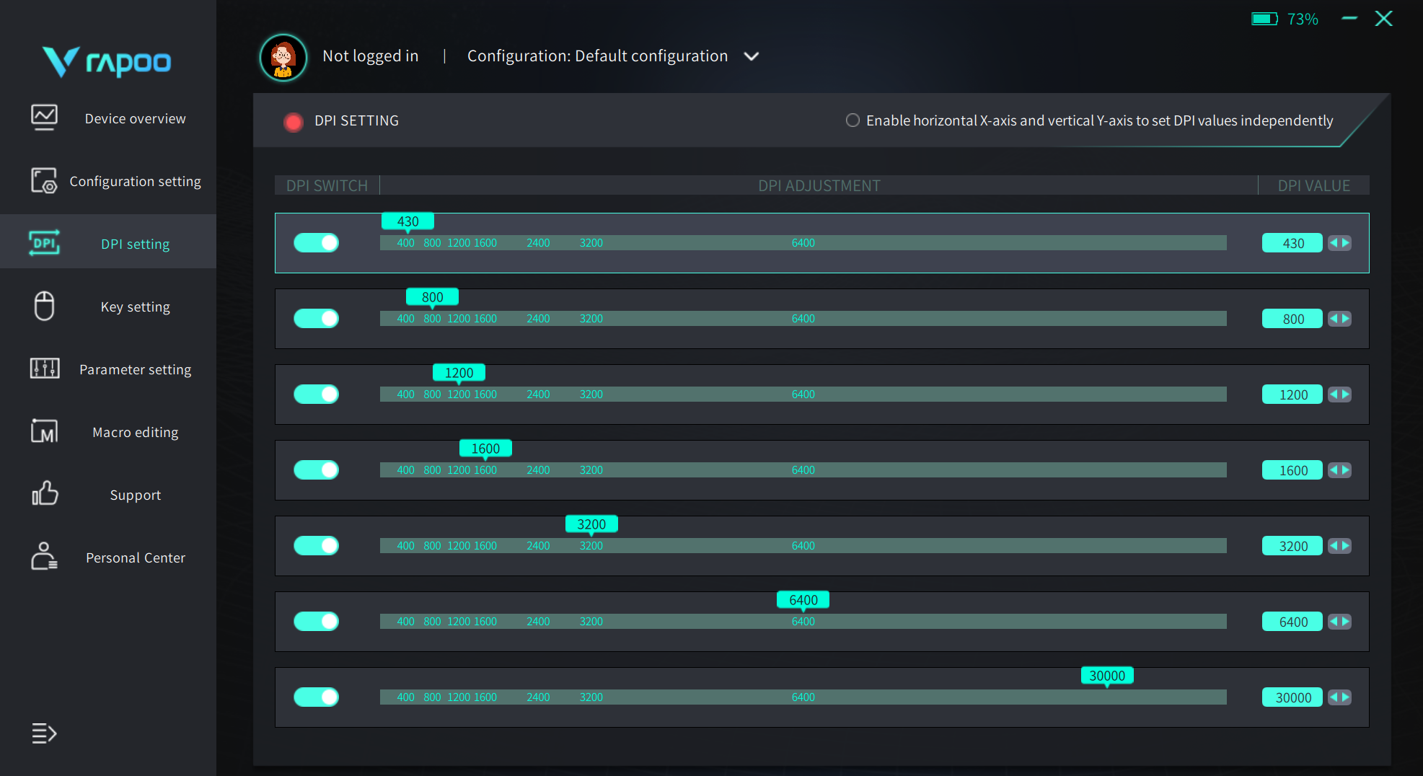Click the Configuration setting gear icon
The image size is (1423, 776).
pos(44,180)
